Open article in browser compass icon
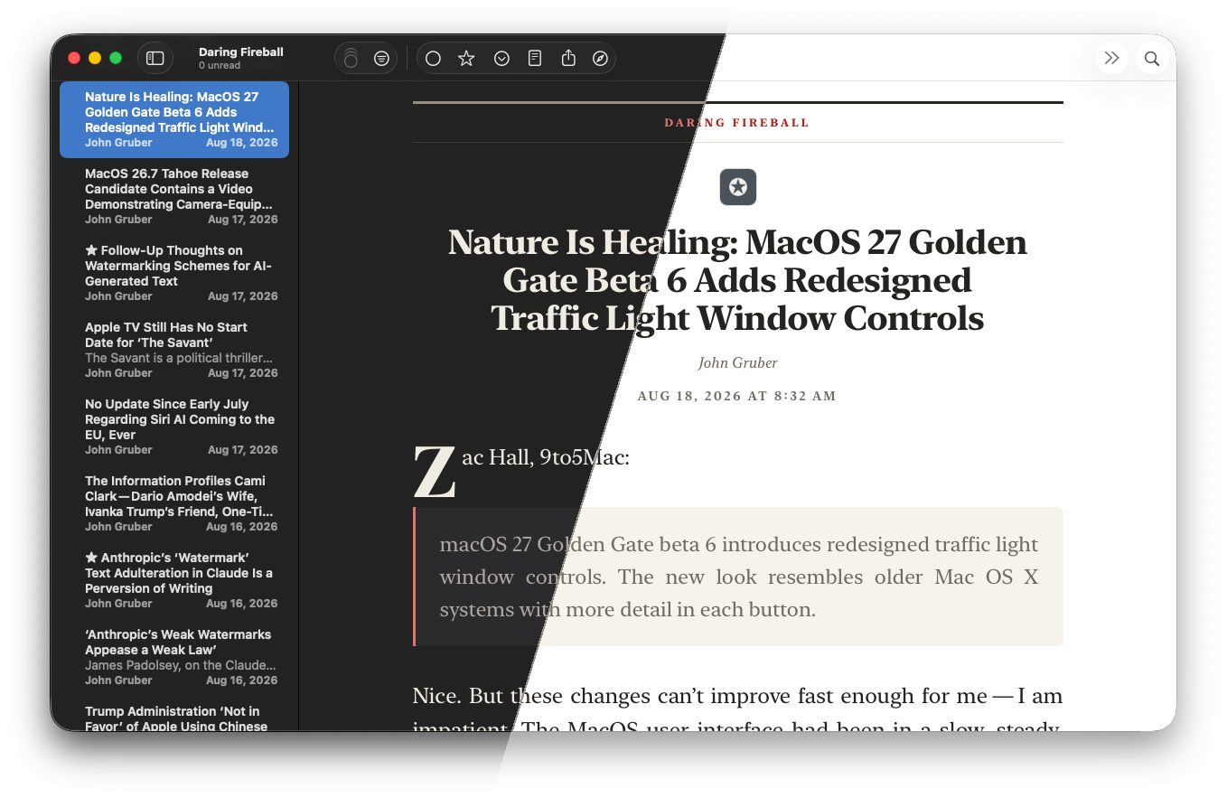1227x798 pixels. coord(601,58)
